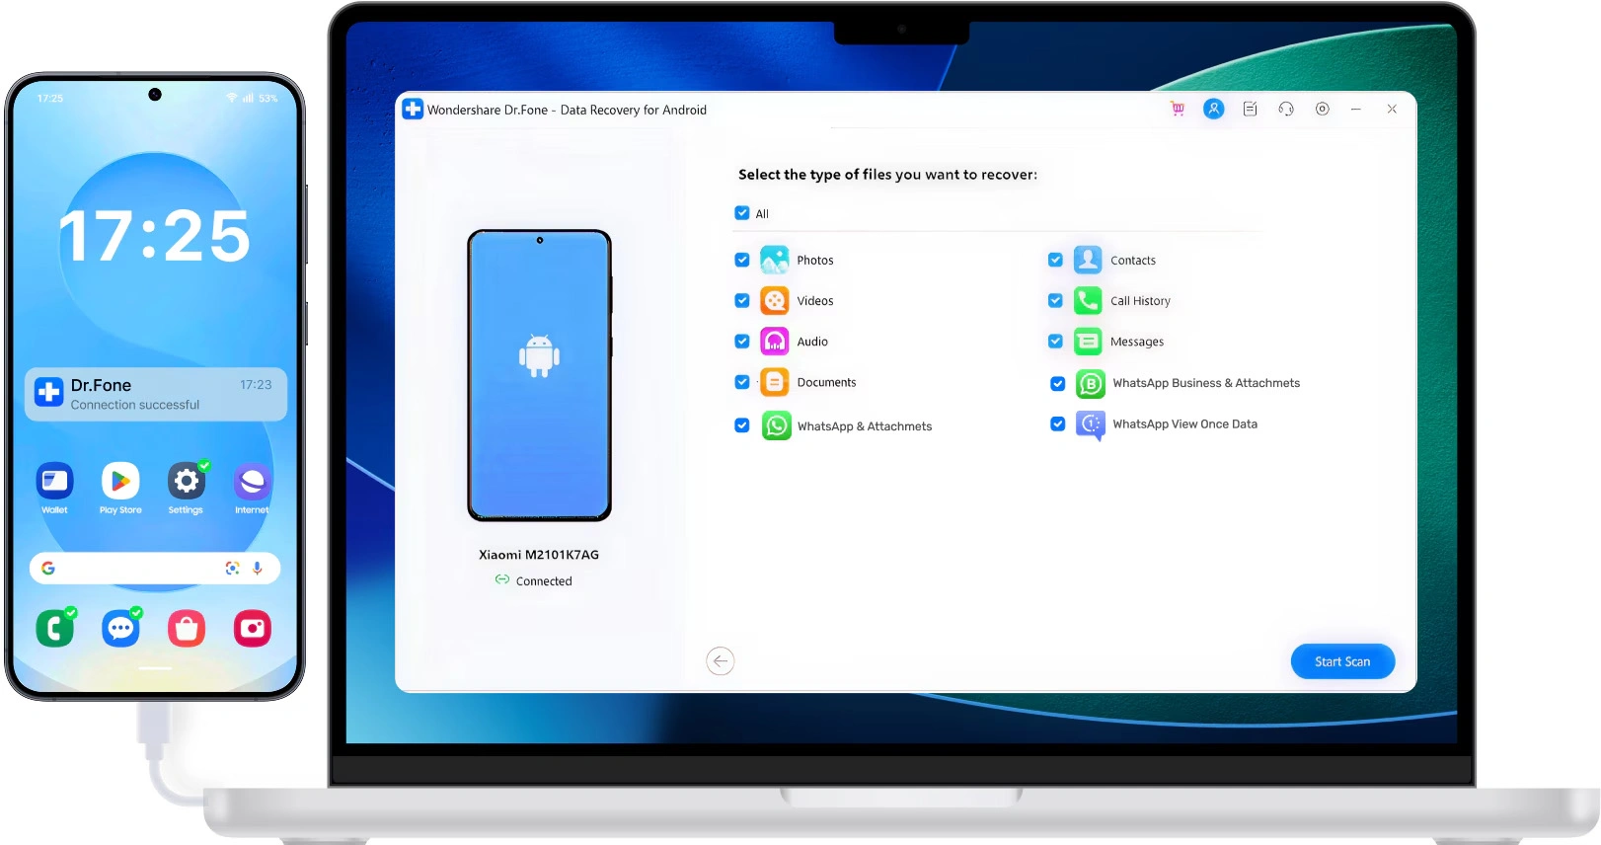Open the customer support headset icon
1601x845 pixels.
click(1286, 110)
